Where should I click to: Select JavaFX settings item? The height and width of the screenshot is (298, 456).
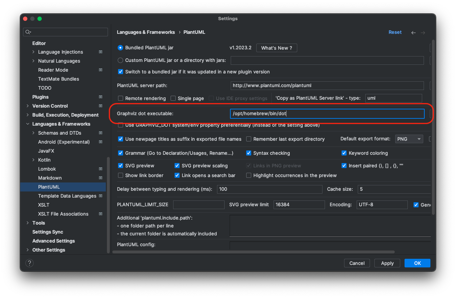46,151
